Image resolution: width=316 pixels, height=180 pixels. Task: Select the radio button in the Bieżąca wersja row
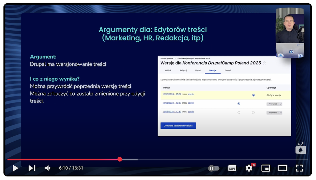point(253,95)
